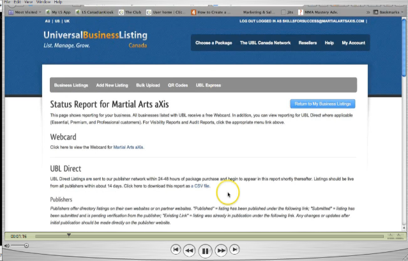The height and width of the screenshot is (261, 408).
Task: Open the Jits bookmark
Action: 287,12
